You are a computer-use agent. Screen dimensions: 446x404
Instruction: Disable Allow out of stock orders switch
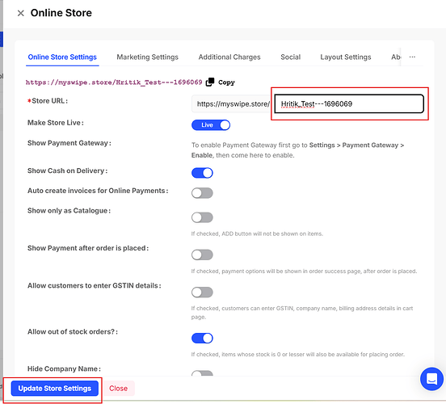(202, 339)
